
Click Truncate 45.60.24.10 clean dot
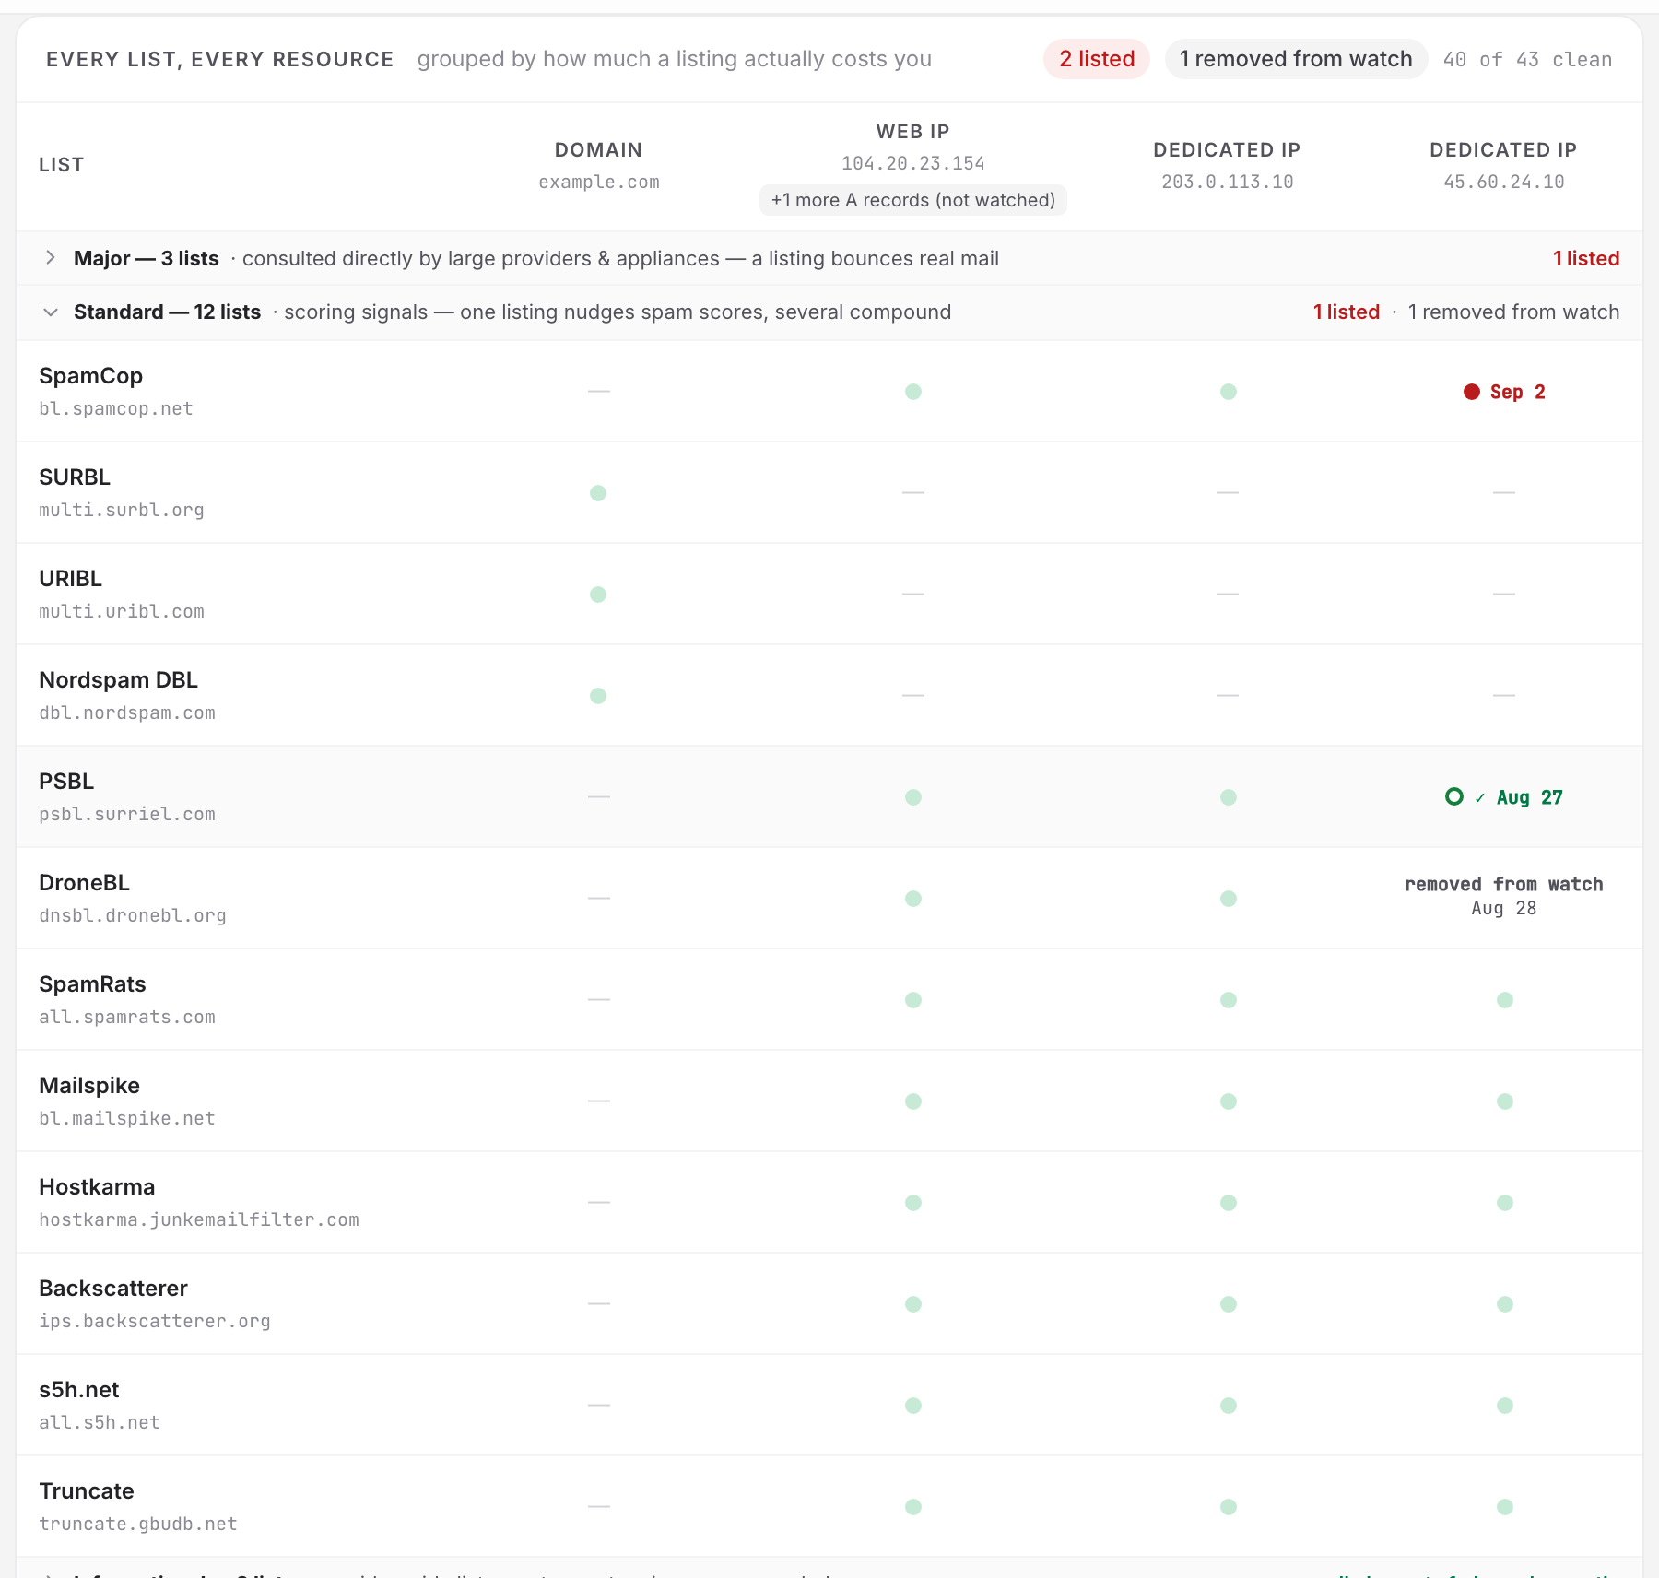click(x=1505, y=1507)
